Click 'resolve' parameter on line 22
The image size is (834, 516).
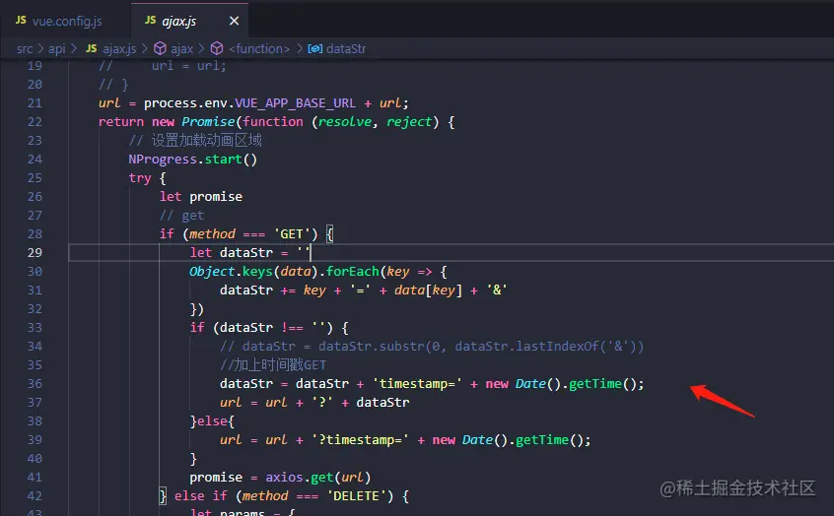(x=345, y=122)
